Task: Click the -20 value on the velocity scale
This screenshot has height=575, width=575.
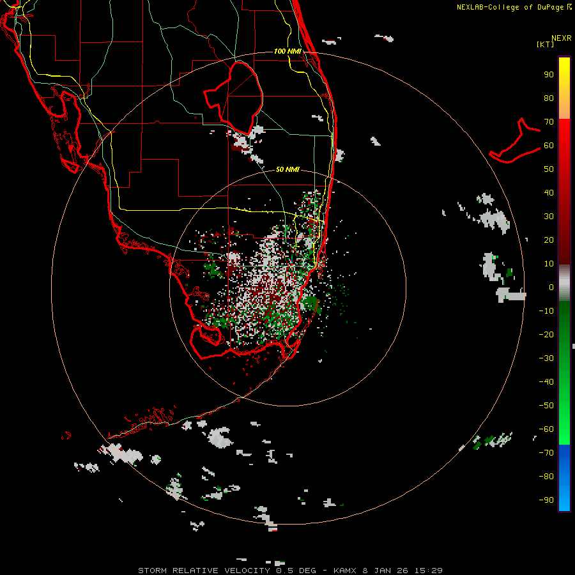Action: [x=546, y=334]
